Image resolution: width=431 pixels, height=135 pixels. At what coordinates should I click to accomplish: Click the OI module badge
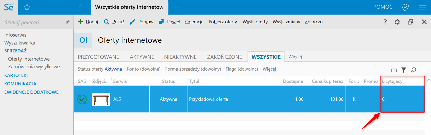(83, 40)
